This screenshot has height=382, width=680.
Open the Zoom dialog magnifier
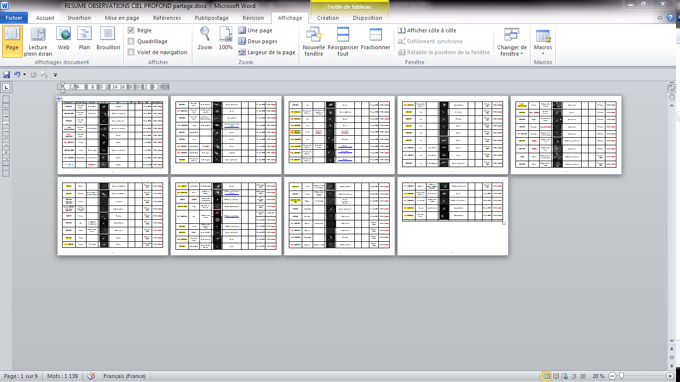coord(205,39)
